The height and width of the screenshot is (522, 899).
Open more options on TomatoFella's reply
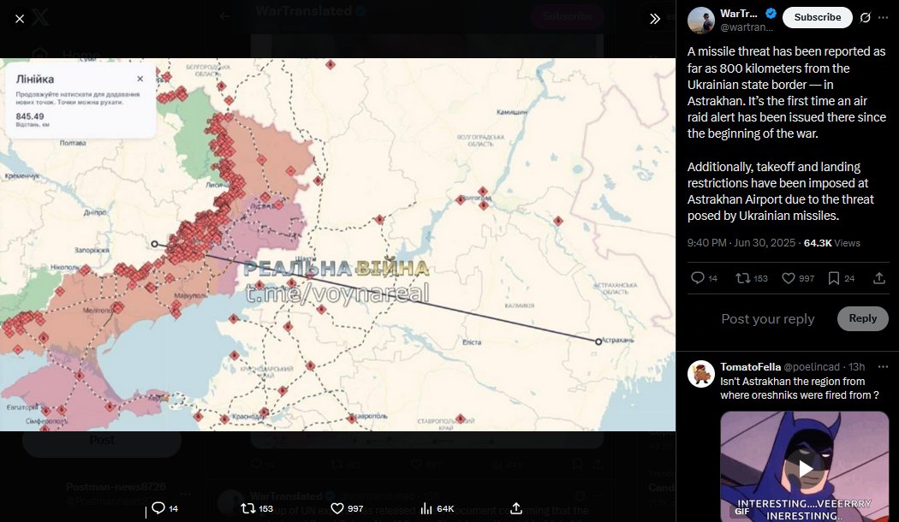[x=883, y=367]
